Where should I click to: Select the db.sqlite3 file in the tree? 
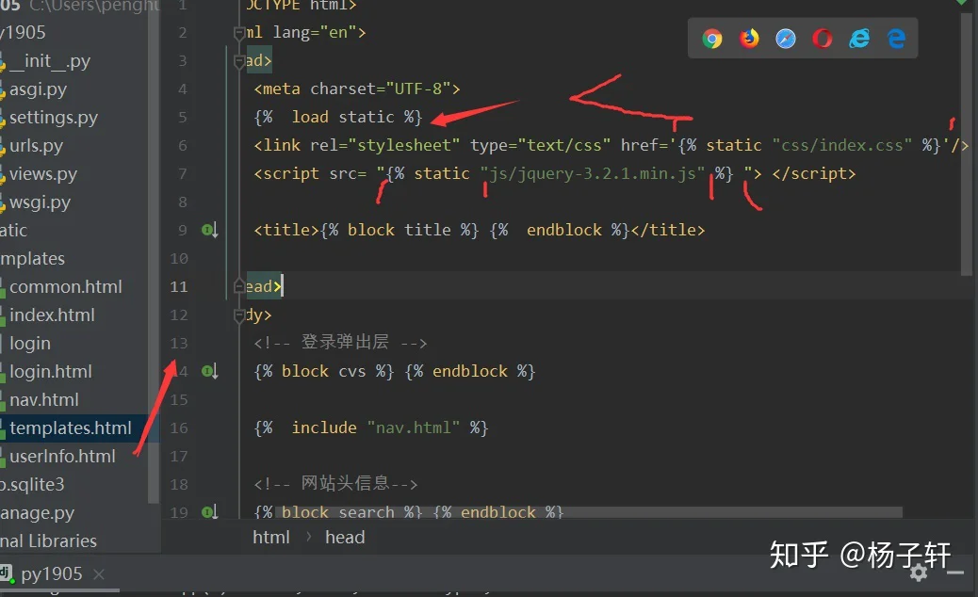pos(32,484)
